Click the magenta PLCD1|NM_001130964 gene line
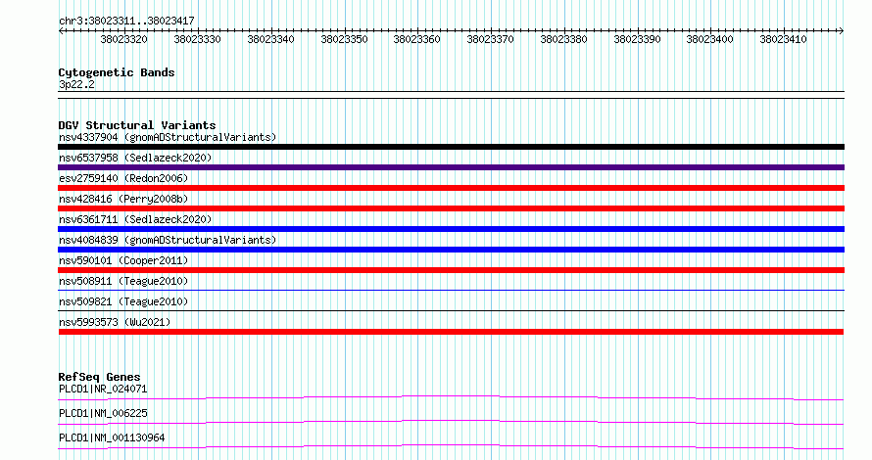The height and width of the screenshot is (460, 872). click(451, 446)
